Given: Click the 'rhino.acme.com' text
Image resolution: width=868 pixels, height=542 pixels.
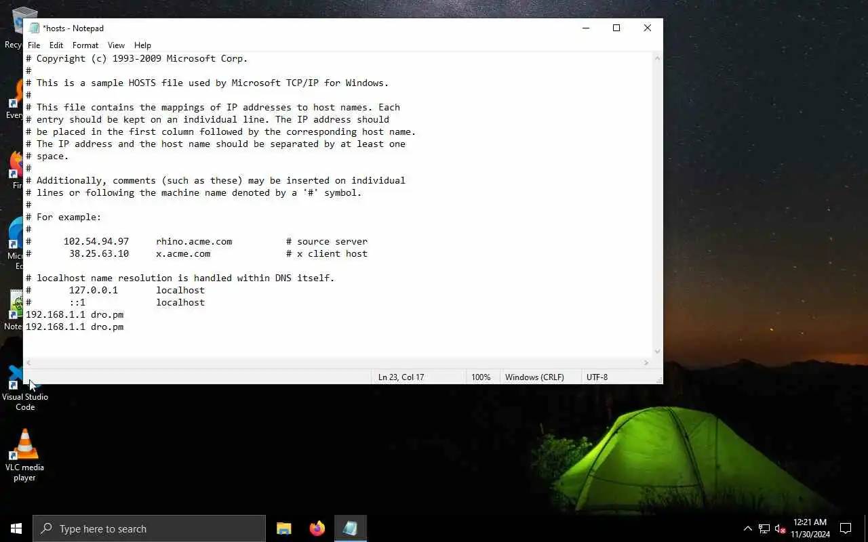Looking at the screenshot, I should 194,241.
